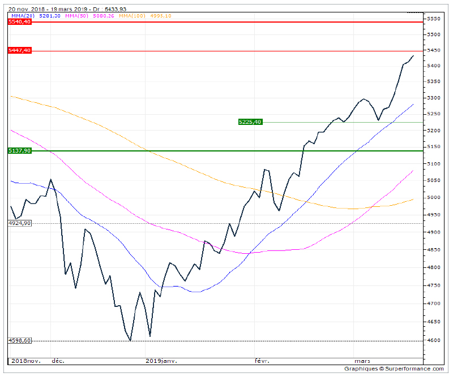Click the MMA(50) value 5080,26
Viewport: 453px width, 377px height.
click(104, 16)
